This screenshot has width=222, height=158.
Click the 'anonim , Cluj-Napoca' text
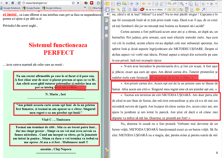[x=56, y=149]
